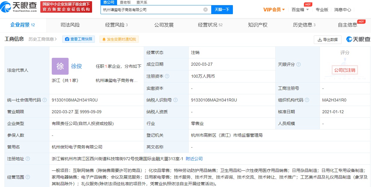This screenshot has height=187, width=371.
Task: Open 消息中心 link
Action: (343, 10)
